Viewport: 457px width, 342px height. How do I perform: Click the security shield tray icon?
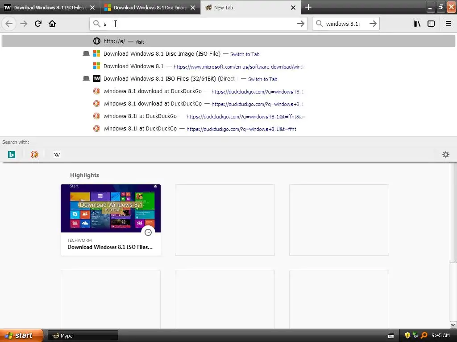[407, 335]
